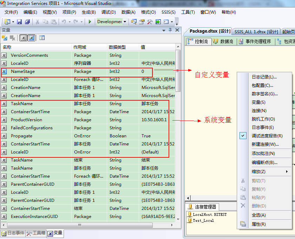
Task: Undo the last action
Action: (x=64, y=22)
